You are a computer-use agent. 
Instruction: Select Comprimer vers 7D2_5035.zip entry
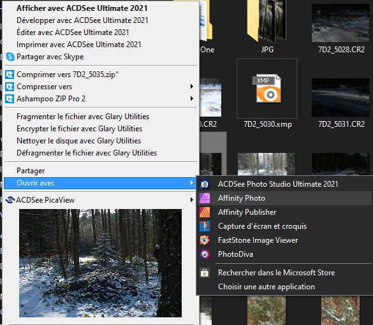point(68,75)
